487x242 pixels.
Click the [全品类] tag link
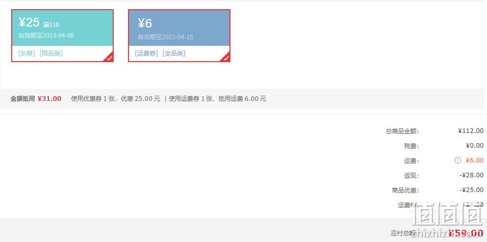point(174,53)
